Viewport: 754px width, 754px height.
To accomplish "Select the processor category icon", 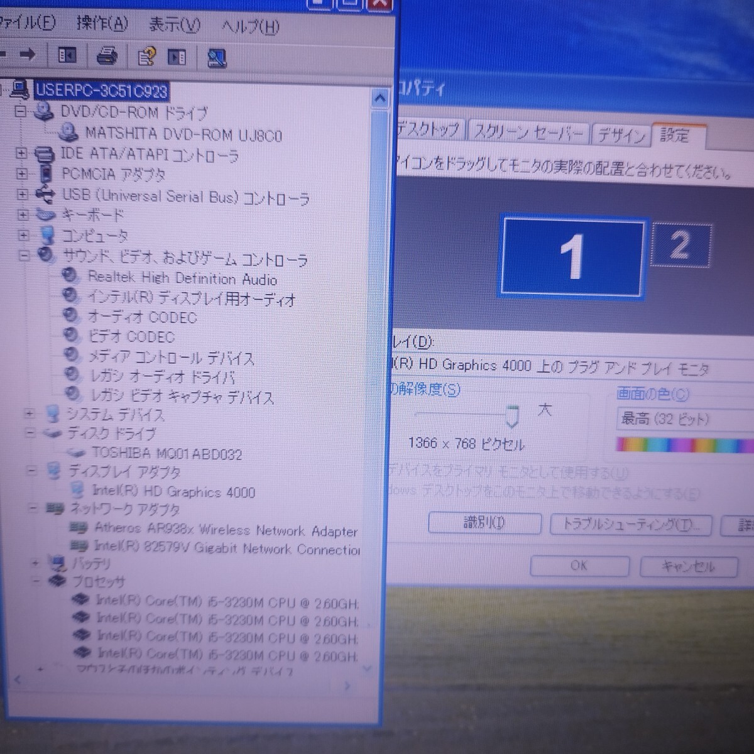I will (x=57, y=581).
